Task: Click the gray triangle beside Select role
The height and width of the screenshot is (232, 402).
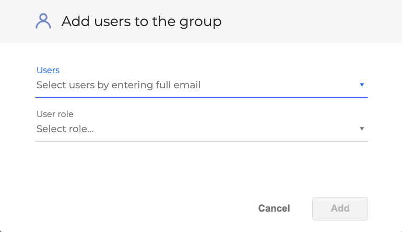Action: (x=362, y=129)
